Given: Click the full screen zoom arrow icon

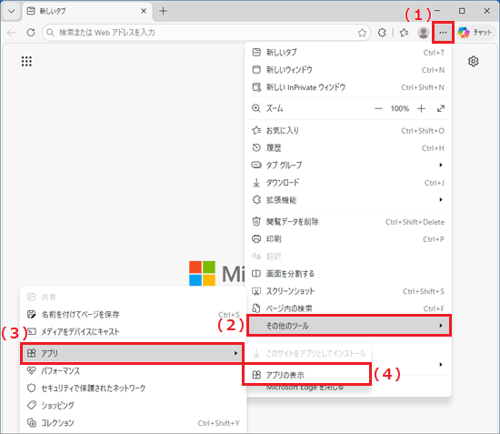Looking at the screenshot, I should tap(441, 109).
